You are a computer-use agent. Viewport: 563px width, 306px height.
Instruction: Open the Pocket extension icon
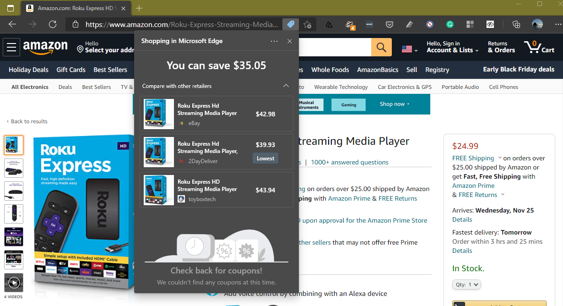pyautogui.click(x=390, y=24)
